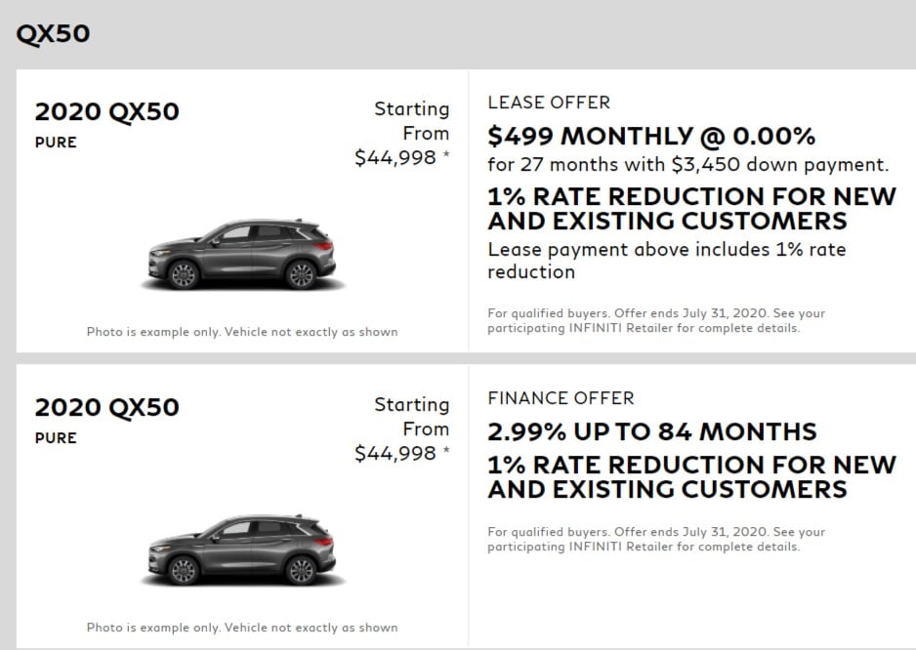The image size is (916, 650).
Task: Select the 2.99% UP TO 84 MONTHS headline
Action: 652,431
